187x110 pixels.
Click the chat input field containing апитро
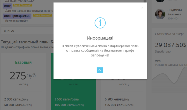coord(27,31)
